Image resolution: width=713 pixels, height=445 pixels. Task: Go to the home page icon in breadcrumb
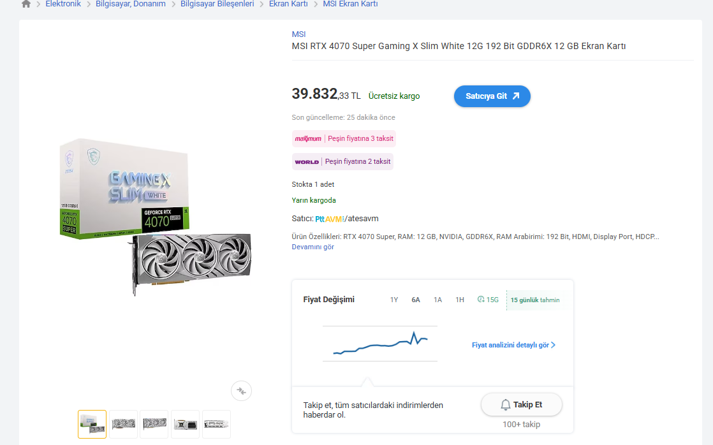coord(26,4)
